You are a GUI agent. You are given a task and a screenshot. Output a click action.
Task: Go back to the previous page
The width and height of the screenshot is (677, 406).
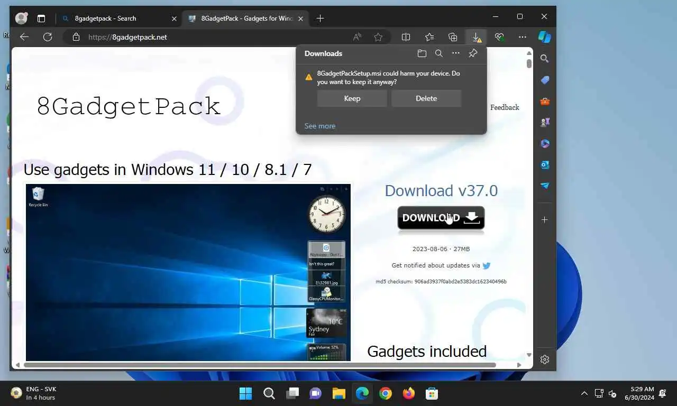click(x=24, y=37)
